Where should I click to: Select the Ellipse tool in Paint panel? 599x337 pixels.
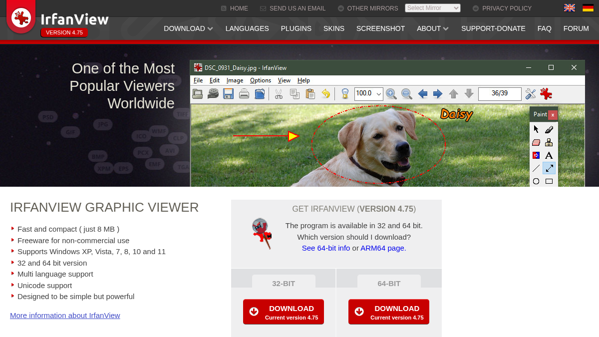(536, 181)
